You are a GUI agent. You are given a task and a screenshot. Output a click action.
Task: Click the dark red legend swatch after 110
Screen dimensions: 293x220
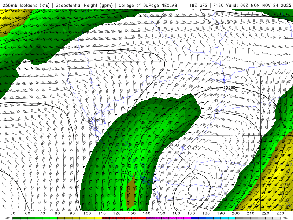(x=105, y=218)
